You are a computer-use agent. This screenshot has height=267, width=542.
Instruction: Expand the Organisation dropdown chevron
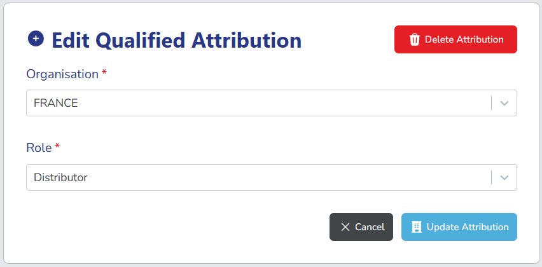[x=504, y=103]
